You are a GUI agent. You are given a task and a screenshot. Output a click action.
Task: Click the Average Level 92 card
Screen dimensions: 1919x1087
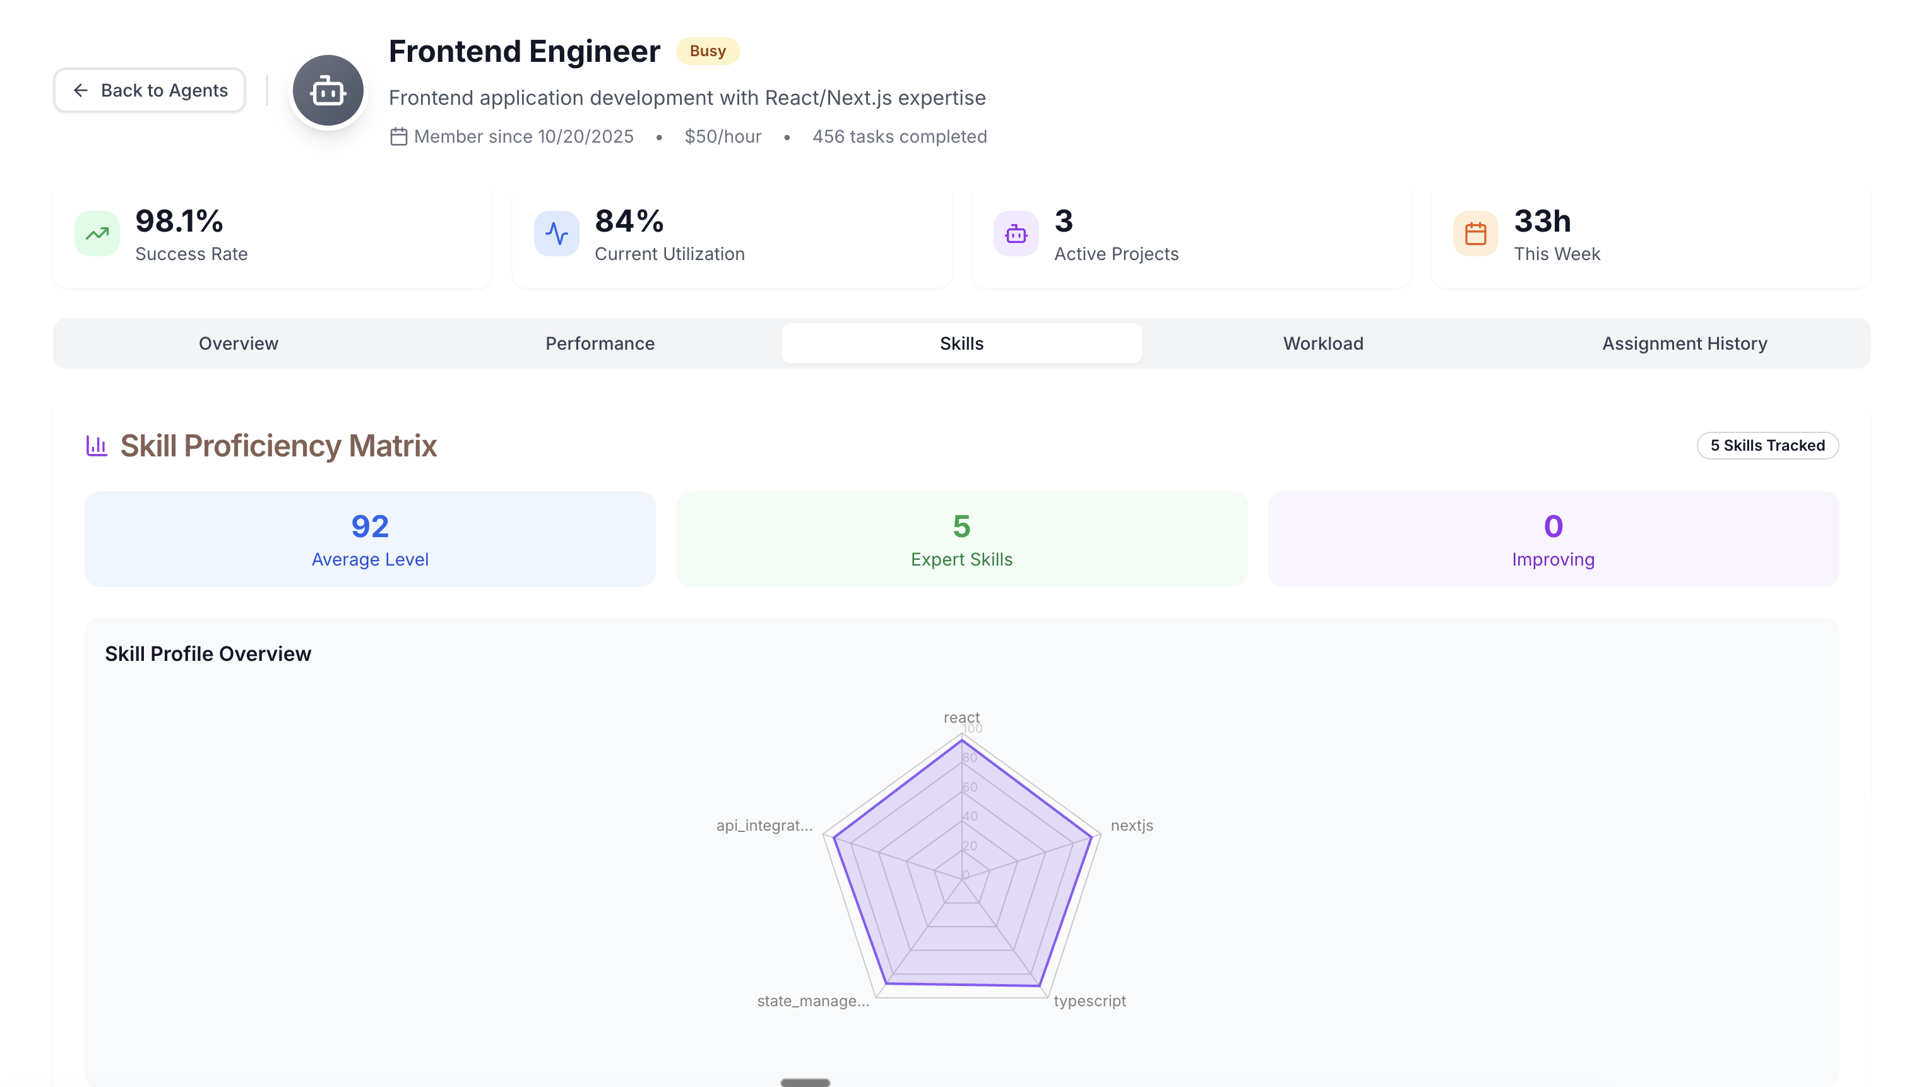pyautogui.click(x=370, y=539)
